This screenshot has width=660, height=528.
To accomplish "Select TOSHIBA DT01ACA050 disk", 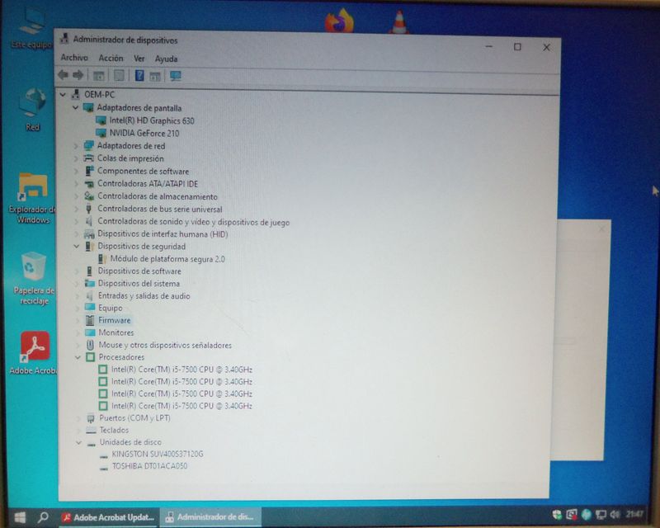I will (149, 466).
